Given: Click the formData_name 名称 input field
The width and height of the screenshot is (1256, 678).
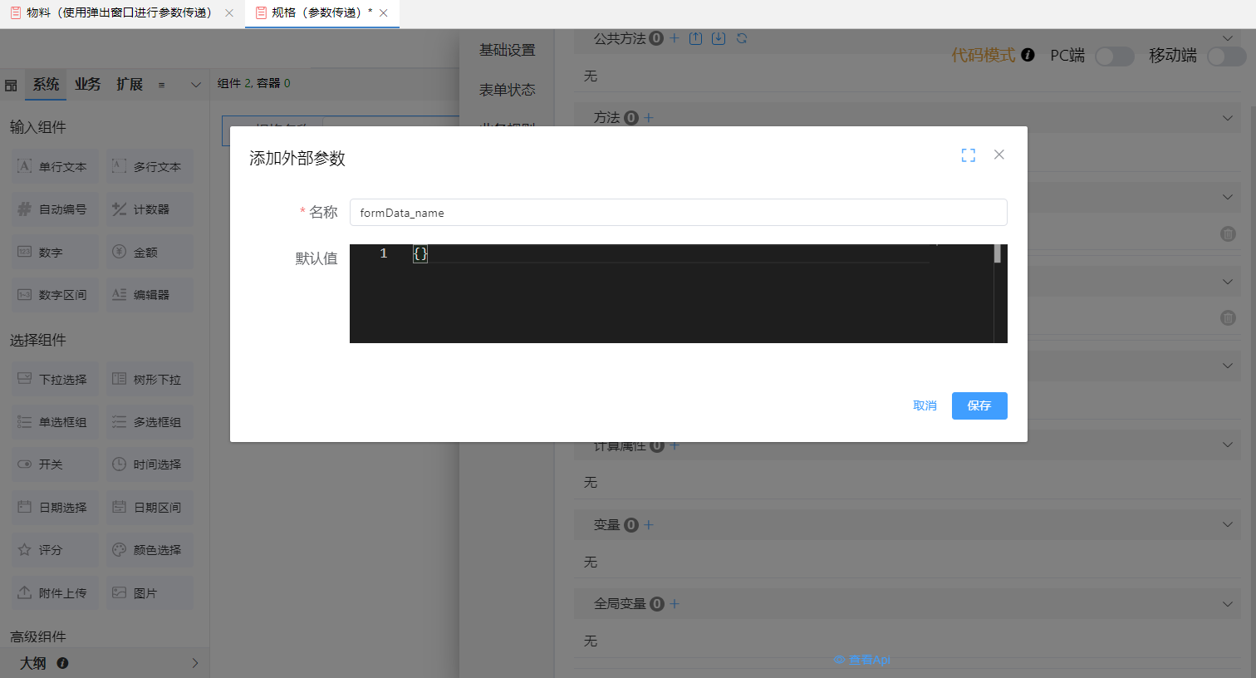Looking at the screenshot, I should (678, 213).
